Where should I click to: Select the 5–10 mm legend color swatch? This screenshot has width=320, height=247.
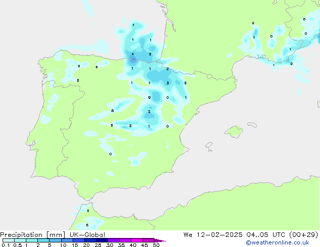coord(56,240)
